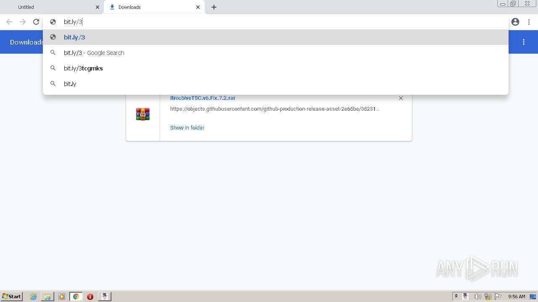
Task: Open Windows Media Player from taskbar
Action: [x=62, y=297]
